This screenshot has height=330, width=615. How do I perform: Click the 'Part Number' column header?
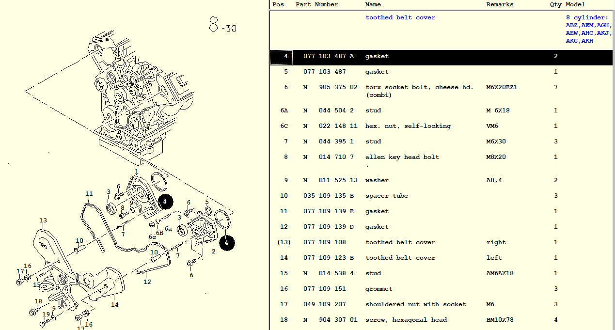316,4
